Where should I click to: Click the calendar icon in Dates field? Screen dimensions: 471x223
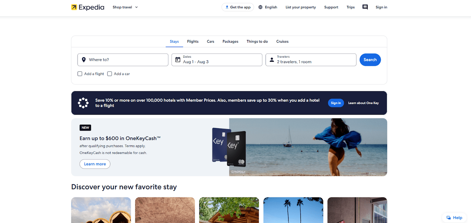[x=178, y=60]
